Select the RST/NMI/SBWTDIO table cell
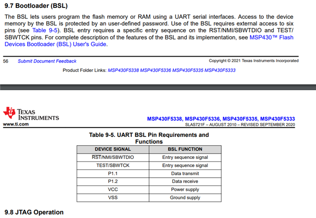The height and width of the screenshot is (218, 316). (113, 157)
